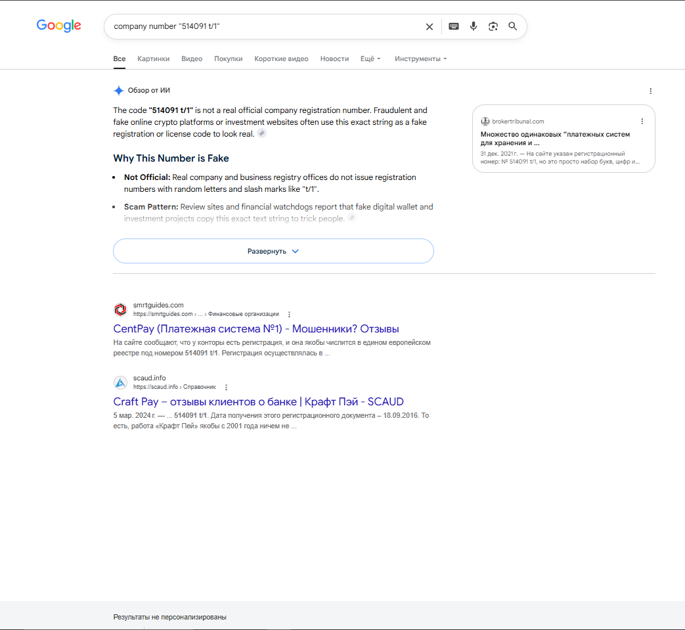Switch to the Новости tab
This screenshot has height=630, width=685.
[x=334, y=58]
